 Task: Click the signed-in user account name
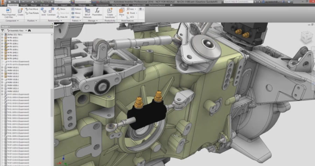(x=273, y=2)
